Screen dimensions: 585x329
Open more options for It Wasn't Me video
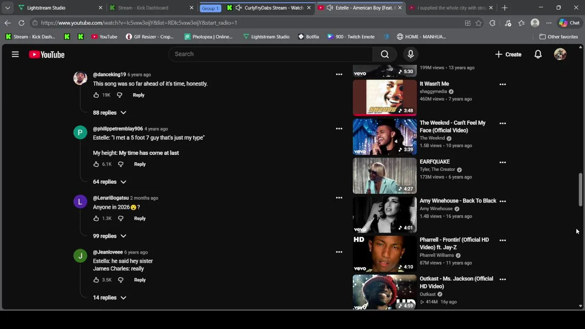(503, 84)
